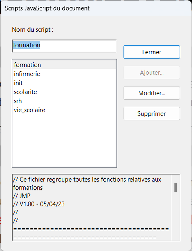Viewport: 192px width, 251px height.
Task: Select the infirmerie script entry
Action: coord(27,74)
